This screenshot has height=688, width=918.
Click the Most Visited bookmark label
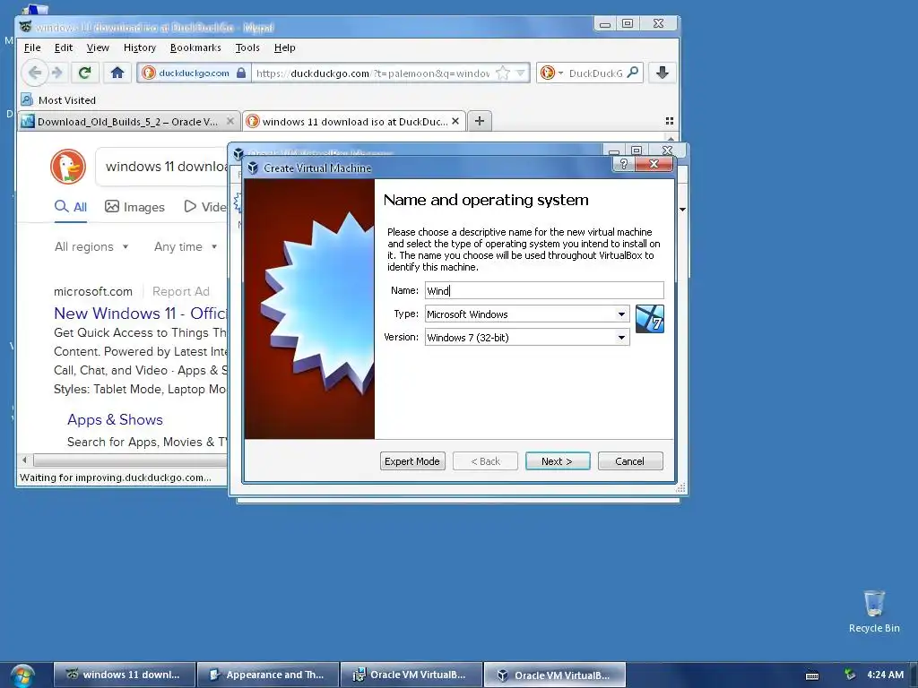point(66,100)
